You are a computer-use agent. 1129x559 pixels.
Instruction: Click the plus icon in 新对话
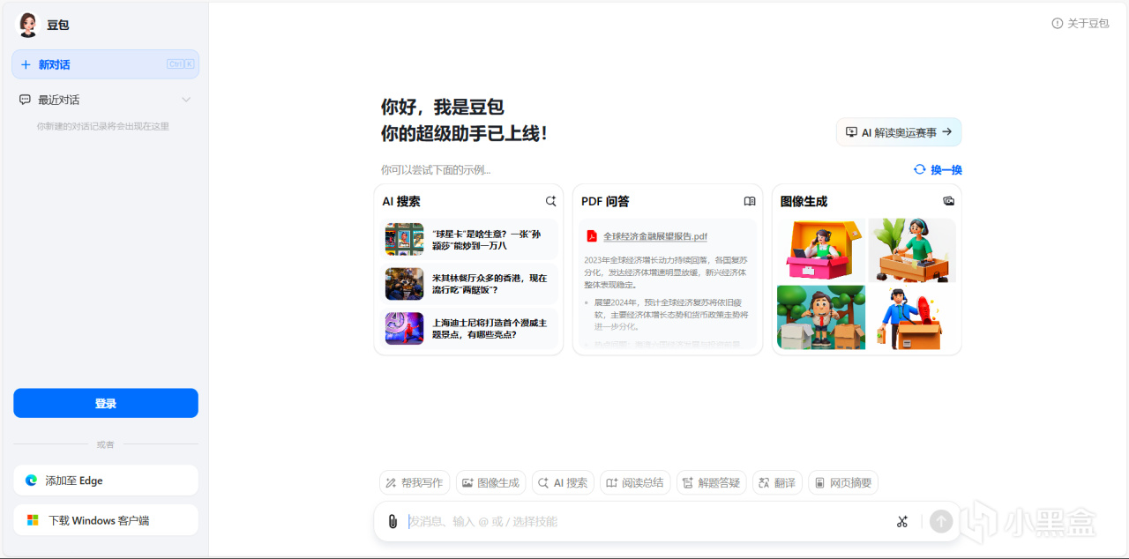26,64
